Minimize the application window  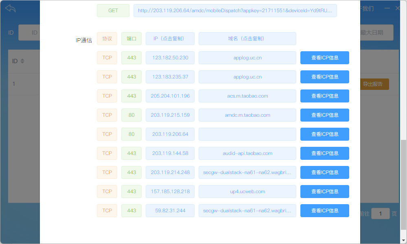[x=387, y=8]
